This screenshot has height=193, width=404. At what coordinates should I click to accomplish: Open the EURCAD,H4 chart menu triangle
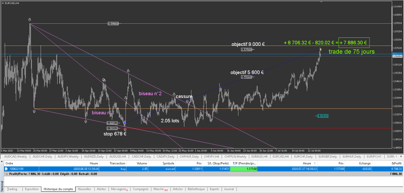[3, 3]
